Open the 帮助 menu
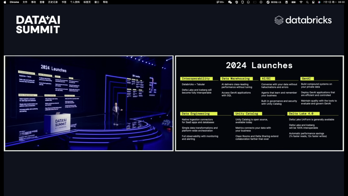 pyautogui.click(x=105, y=2)
